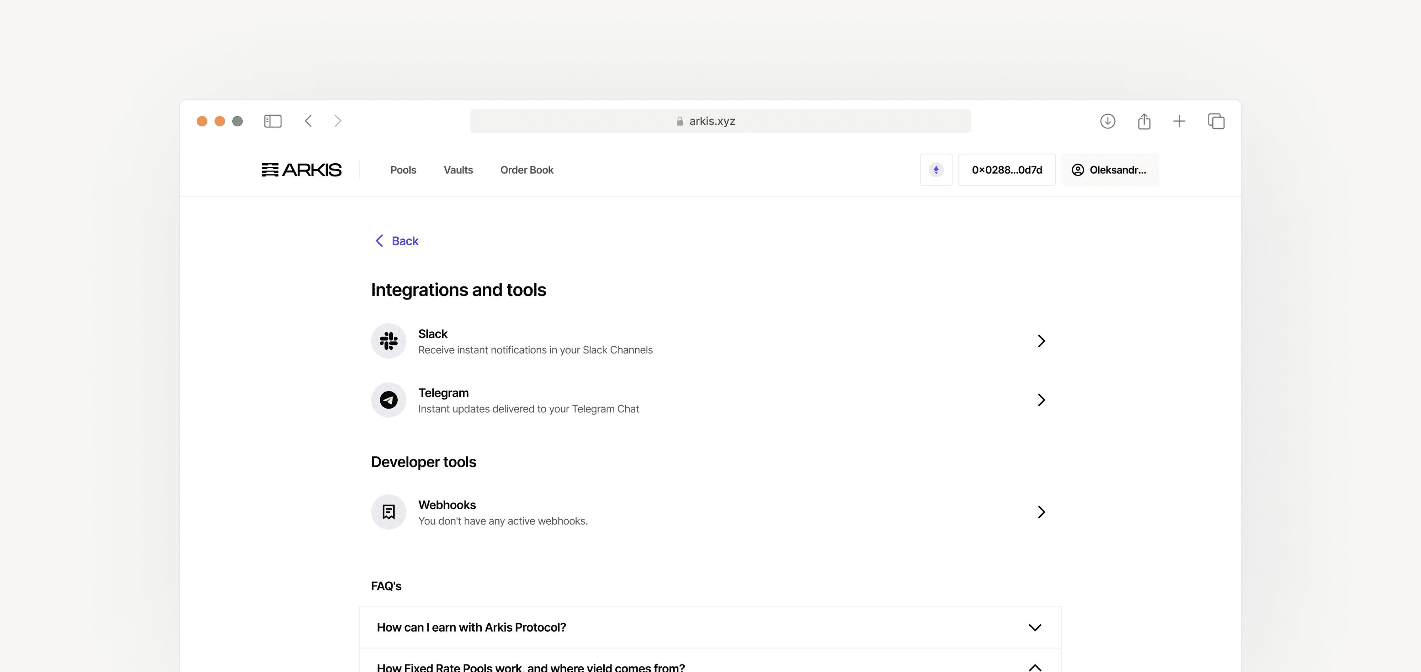
Task: Select the Telegram integration title
Action: (x=444, y=393)
